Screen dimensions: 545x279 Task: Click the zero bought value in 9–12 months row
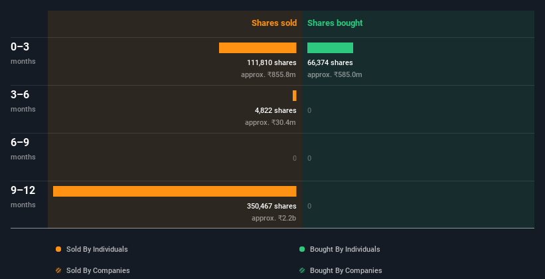click(309, 207)
